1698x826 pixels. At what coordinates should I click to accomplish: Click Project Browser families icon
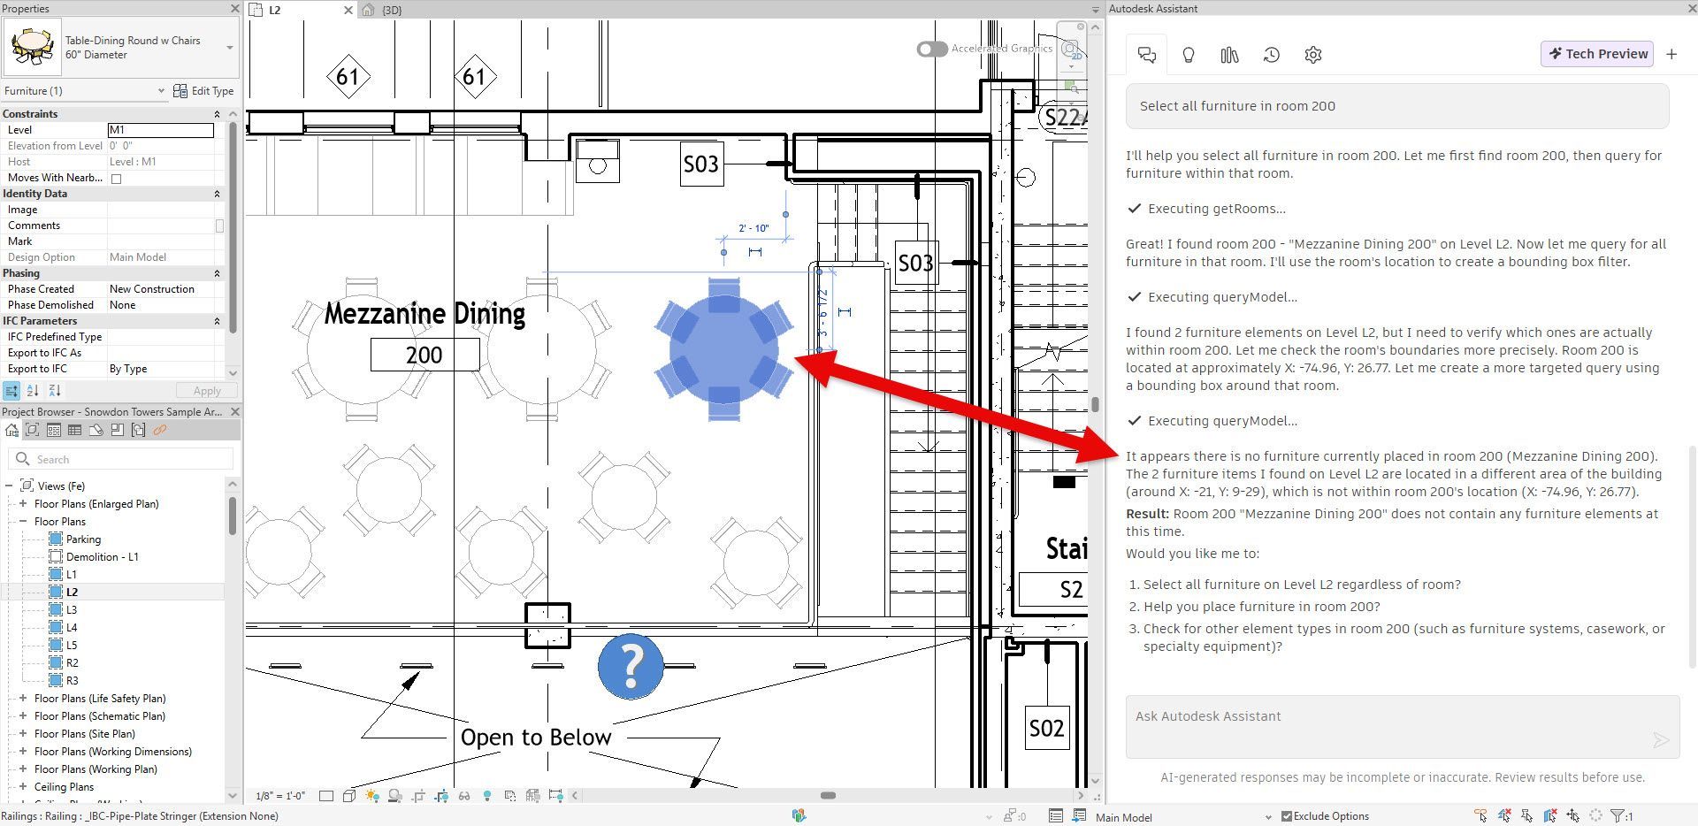pyautogui.click(x=118, y=431)
